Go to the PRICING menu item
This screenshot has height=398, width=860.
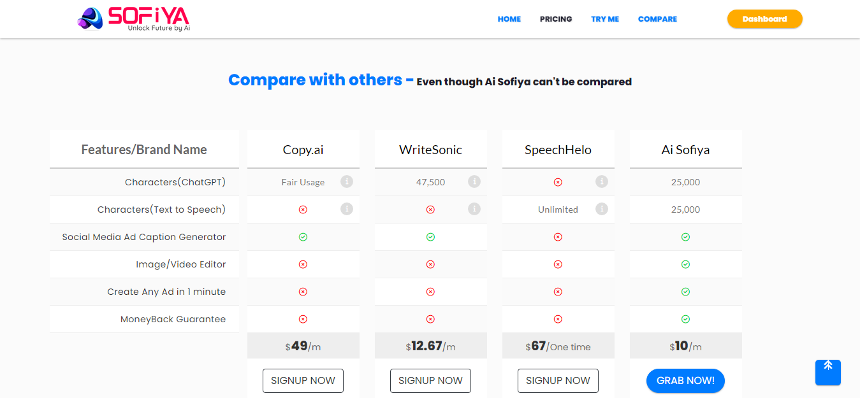point(556,19)
